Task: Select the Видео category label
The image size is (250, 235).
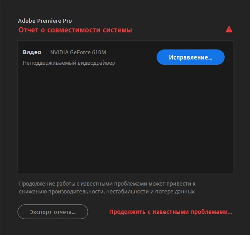Action: (32, 52)
